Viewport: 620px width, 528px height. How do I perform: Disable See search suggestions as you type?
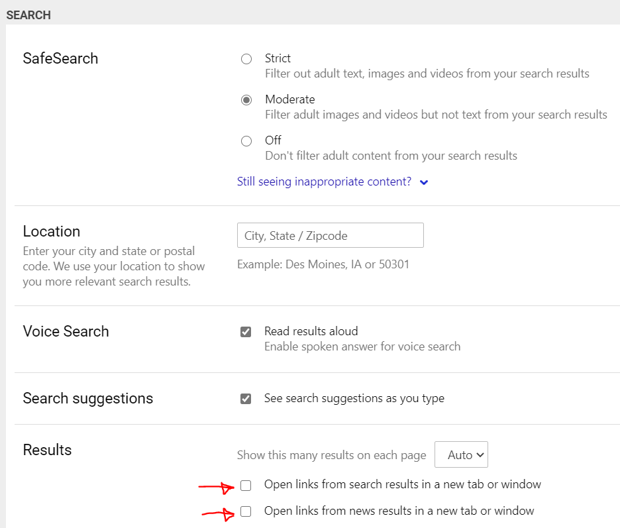point(246,399)
